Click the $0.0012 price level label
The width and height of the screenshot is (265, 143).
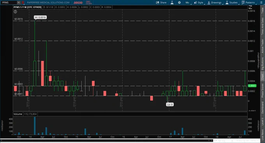[x=18, y=39]
